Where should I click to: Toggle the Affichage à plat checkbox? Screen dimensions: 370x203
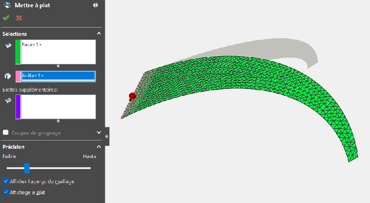6,192
